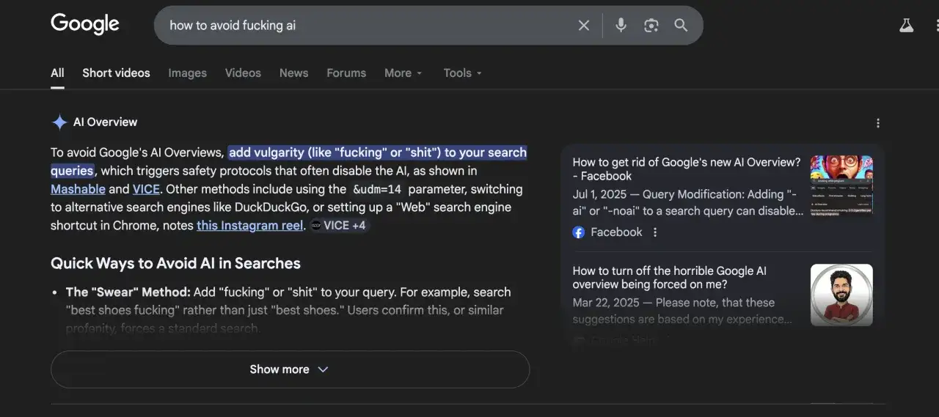Open 'How to turn off the horrible Google AI overview' result
This screenshot has width=939, height=417.
(670, 278)
